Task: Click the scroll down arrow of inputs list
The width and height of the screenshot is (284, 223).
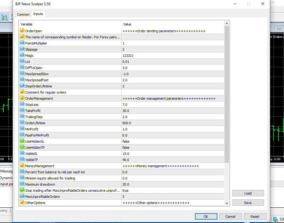Action: [227, 203]
